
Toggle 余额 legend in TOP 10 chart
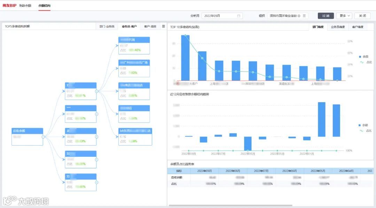tap(363, 57)
